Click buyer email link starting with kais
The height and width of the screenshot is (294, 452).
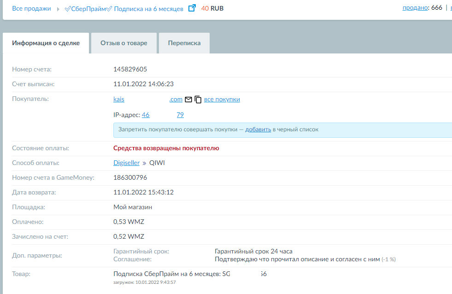coord(119,99)
